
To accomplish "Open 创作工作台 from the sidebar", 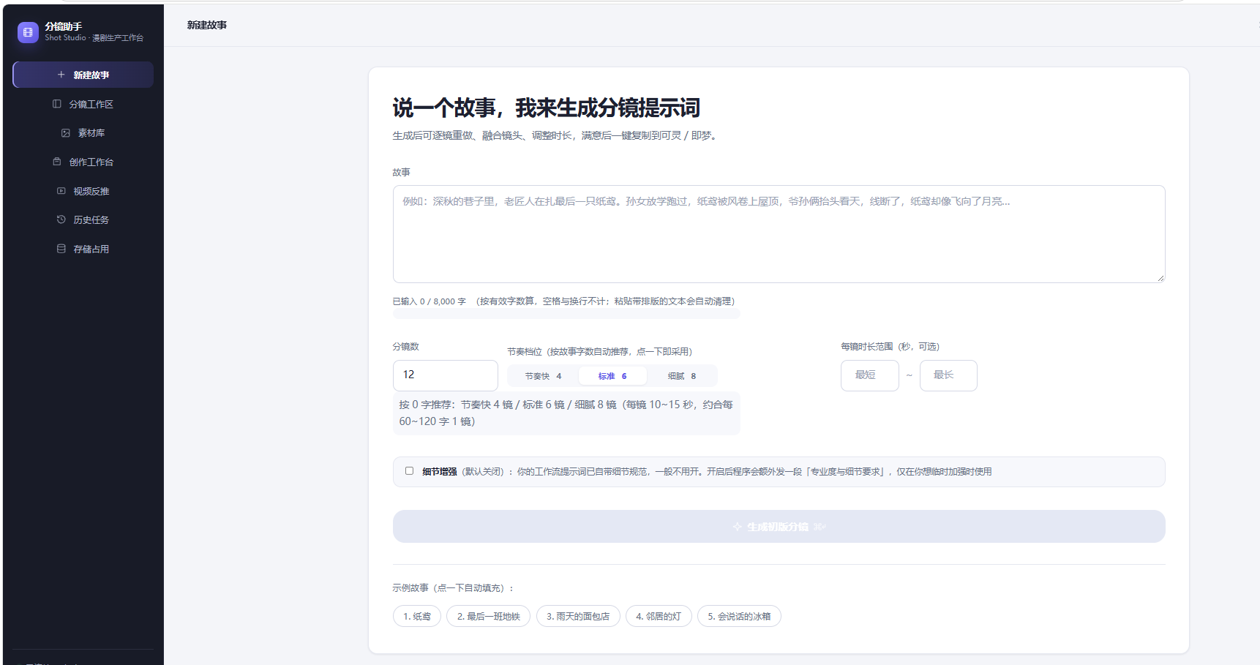I will [83, 162].
